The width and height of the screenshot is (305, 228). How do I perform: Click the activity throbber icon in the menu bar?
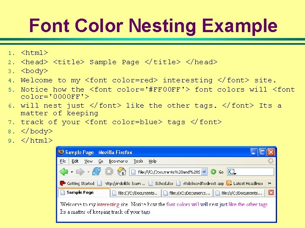tap(271, 161)
